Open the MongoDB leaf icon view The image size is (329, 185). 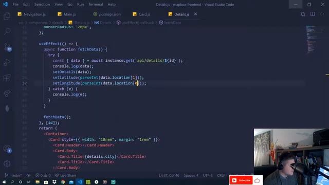[x=7, y=108]
